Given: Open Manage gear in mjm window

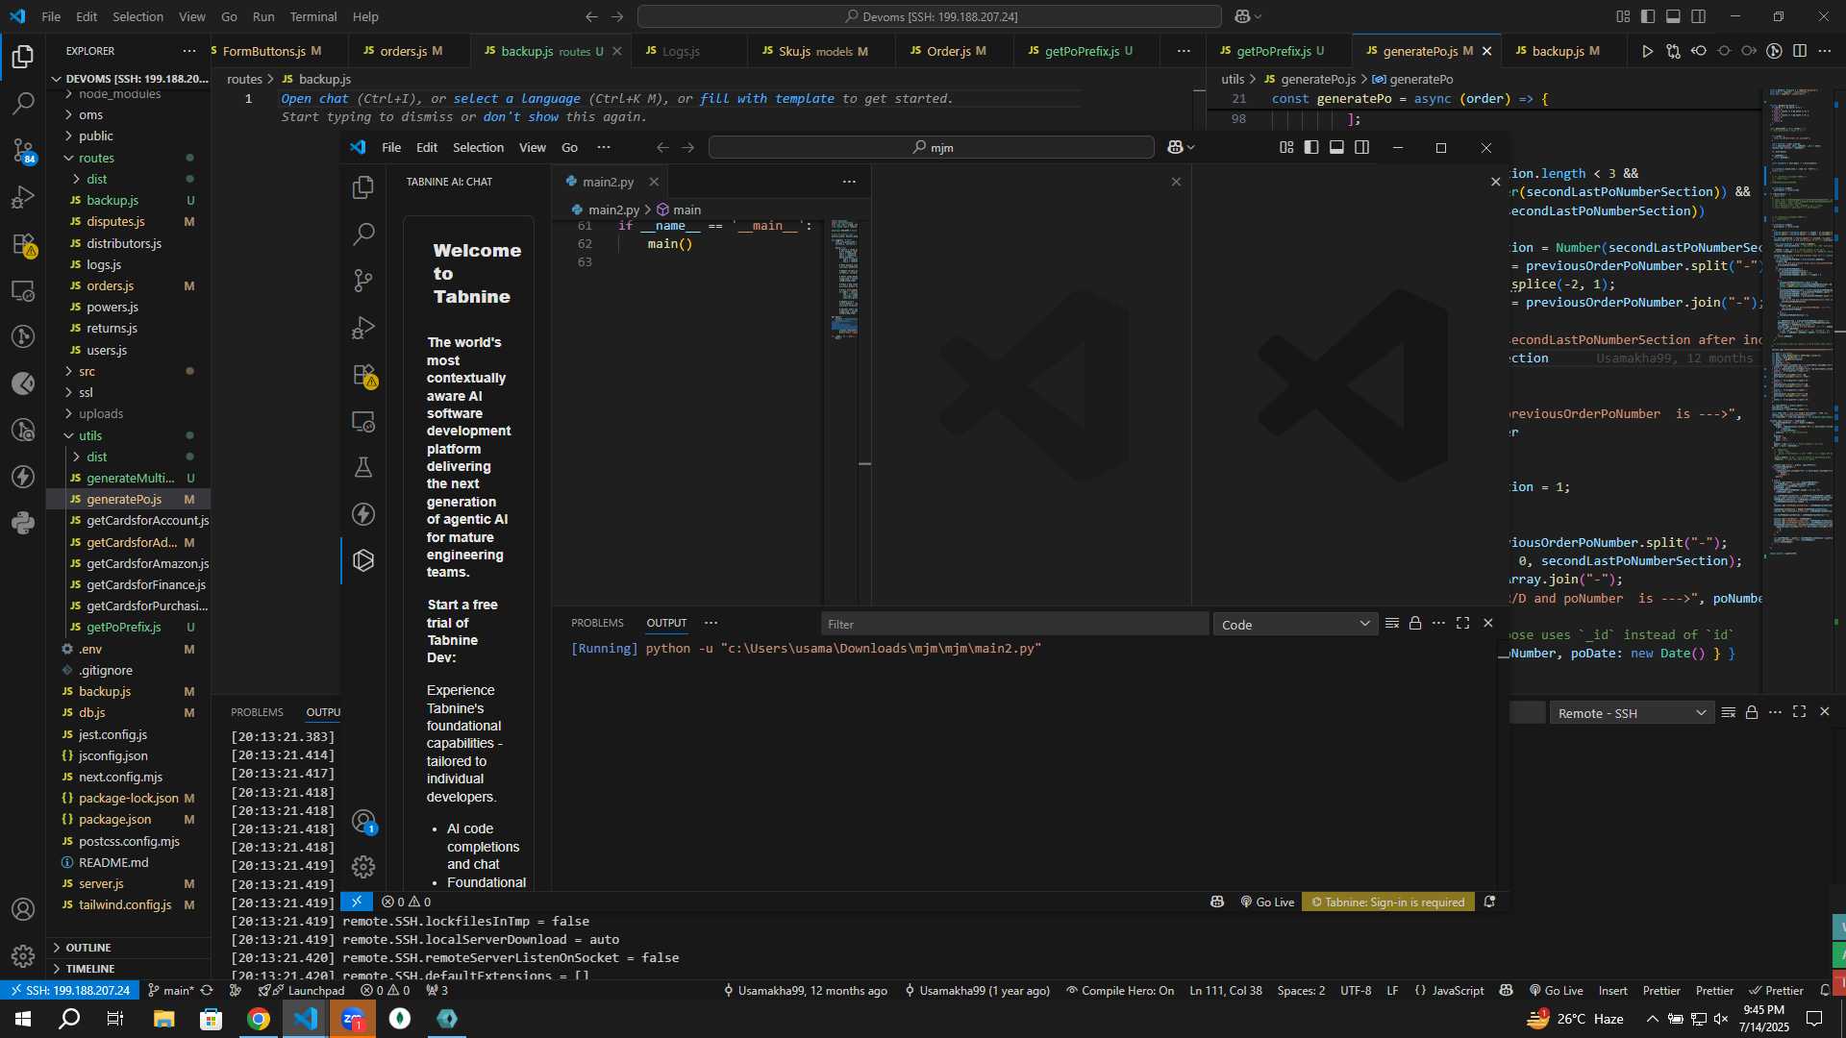Looking at the screenshot, I should (x=363, y=867).
